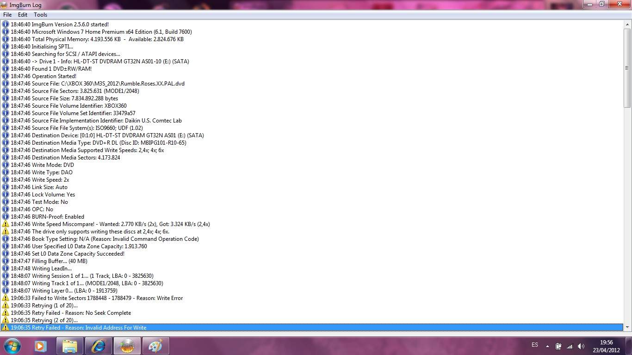This screenshot has width=632, height=355.
Task: Click warning icon next to 'The drive only supports' line
Action: coord(6,232)
